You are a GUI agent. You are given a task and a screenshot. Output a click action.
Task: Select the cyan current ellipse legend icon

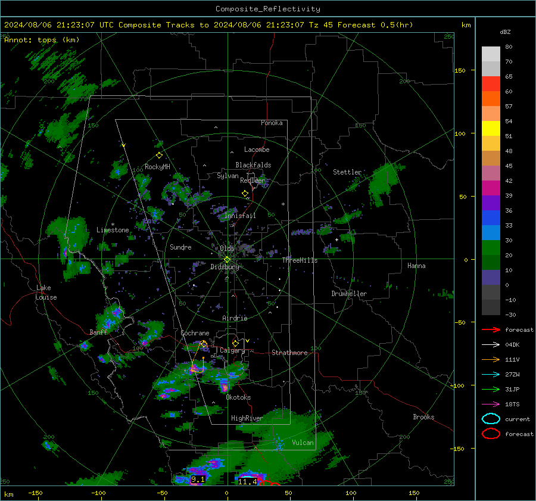pyautogui.click(x=491, y=419)
